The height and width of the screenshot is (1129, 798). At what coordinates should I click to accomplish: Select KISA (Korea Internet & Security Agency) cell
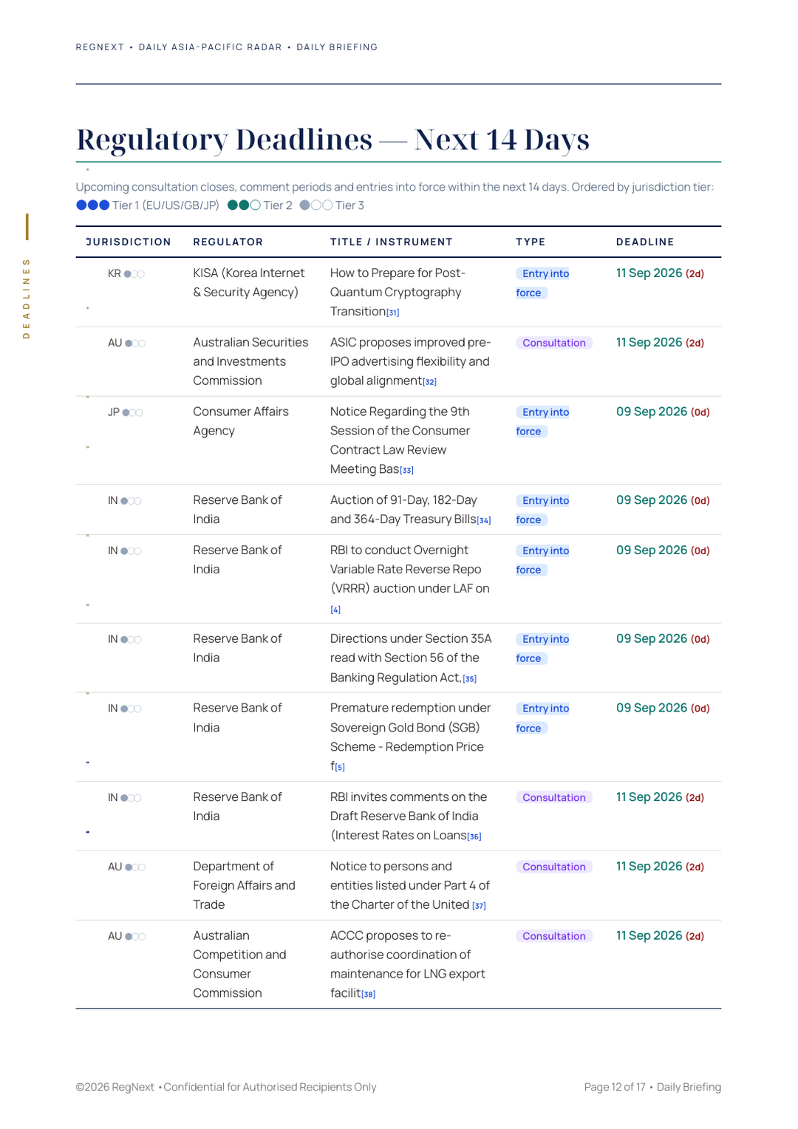(249, 283)
